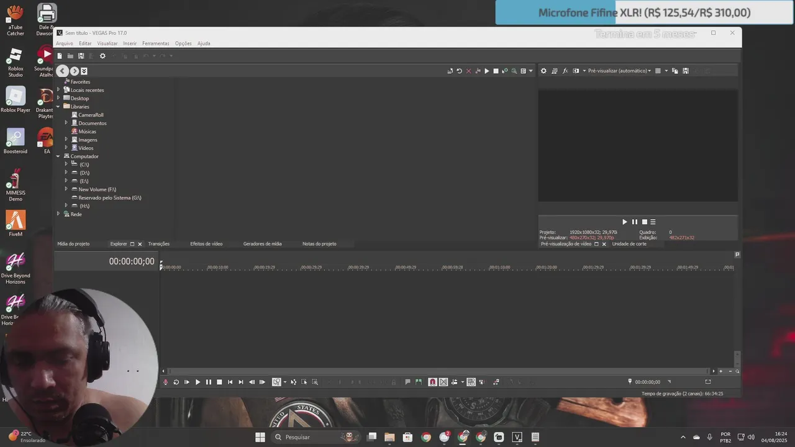
Task: Open the Ferramentas menu
Action: (x=155, y=43)
